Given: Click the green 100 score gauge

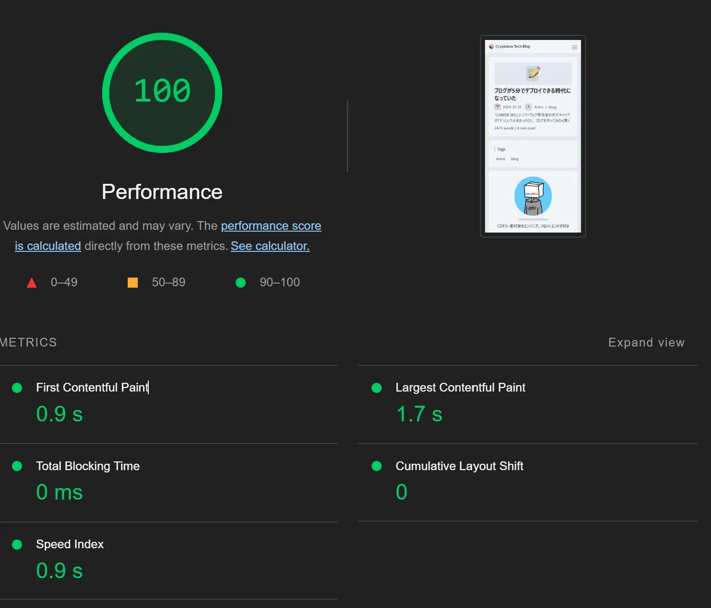Looking at the screenshot, I should click(x=162, y=93).
